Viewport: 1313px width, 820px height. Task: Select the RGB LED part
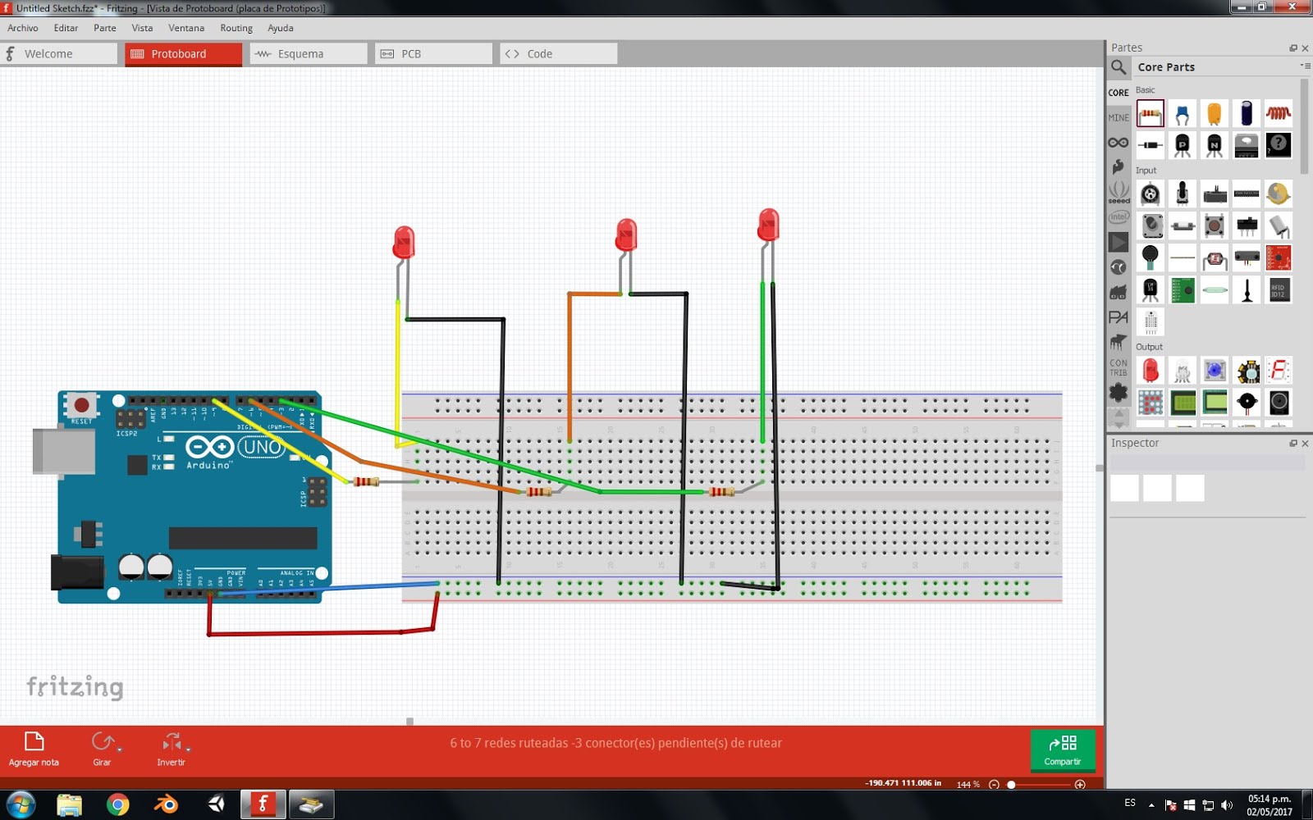[x=1183, y=371]
